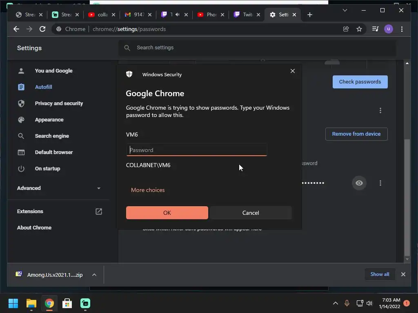This screenshot has width=418, height=313.
Task: Confirm with OK in Windows Security
Action: [167, 213]
